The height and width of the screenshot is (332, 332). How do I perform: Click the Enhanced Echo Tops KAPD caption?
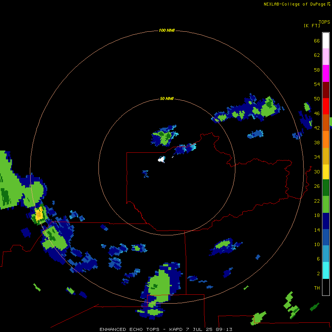tap(166, 329)
